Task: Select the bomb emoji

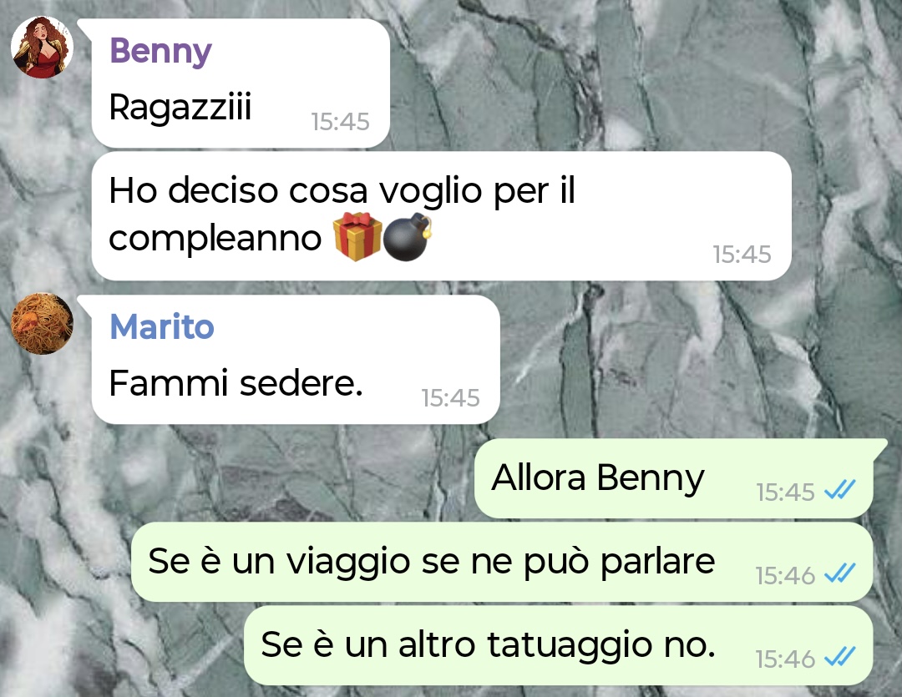Action: click(x=408, y=237)
